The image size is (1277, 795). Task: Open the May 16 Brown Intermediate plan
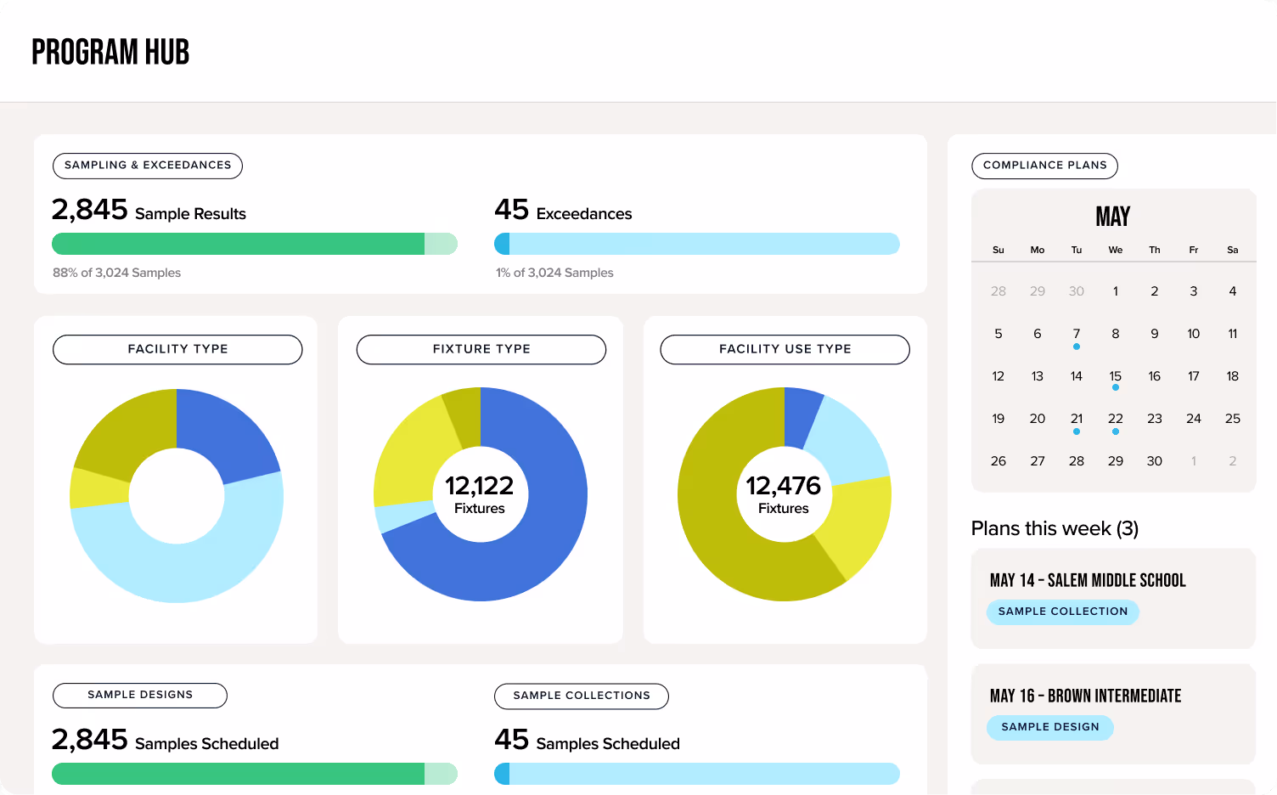pyautogui.click(x=1113, y=710)
